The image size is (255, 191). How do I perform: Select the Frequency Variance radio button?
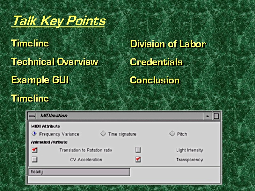[34, 134]
